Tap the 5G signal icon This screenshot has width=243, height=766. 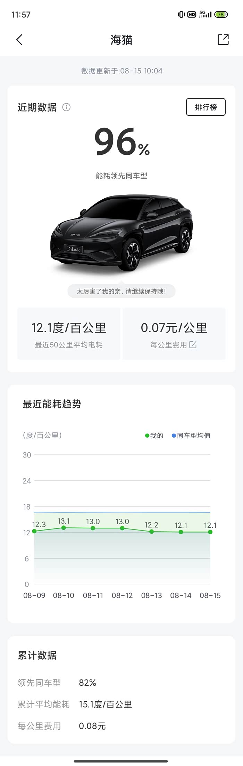pyautogui.click(x=205, y=14)
